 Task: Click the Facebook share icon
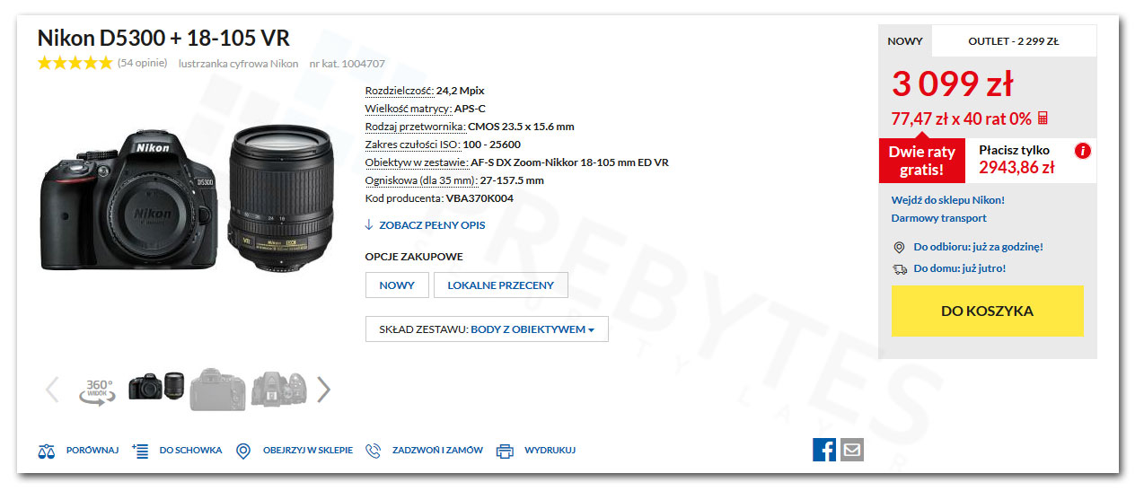(x=824, y=450)
